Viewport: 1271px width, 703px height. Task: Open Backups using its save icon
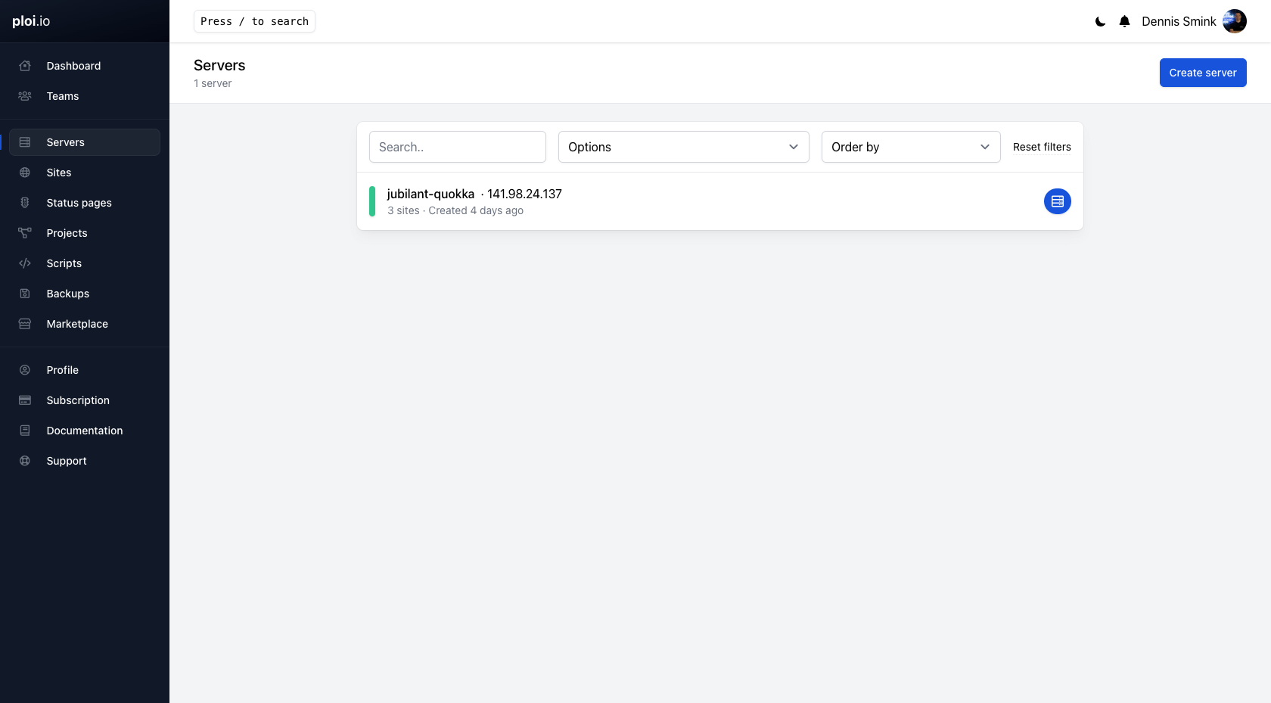pyautogui.click(x=25, y=293)
